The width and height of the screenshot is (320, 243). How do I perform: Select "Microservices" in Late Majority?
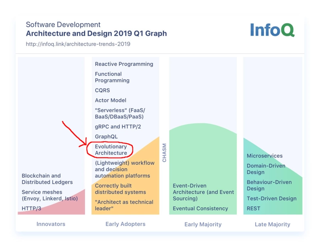[x=264, y=156]
